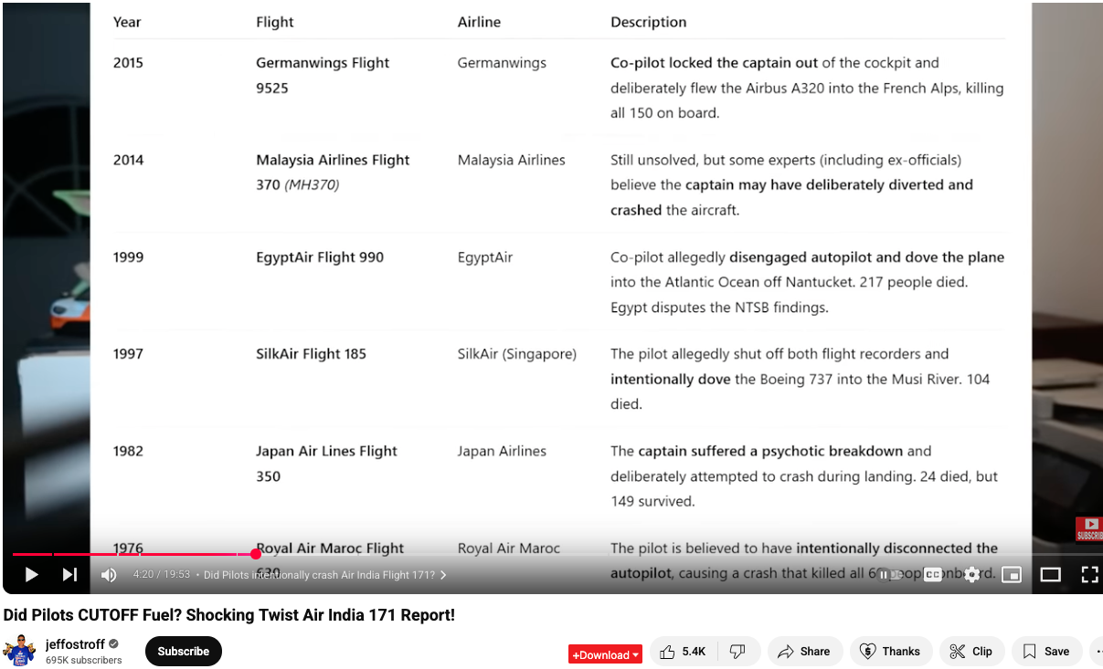Screen dimensions: 1103x669
Task: Switch to theater mode
Action: [x=1050, y=574]
